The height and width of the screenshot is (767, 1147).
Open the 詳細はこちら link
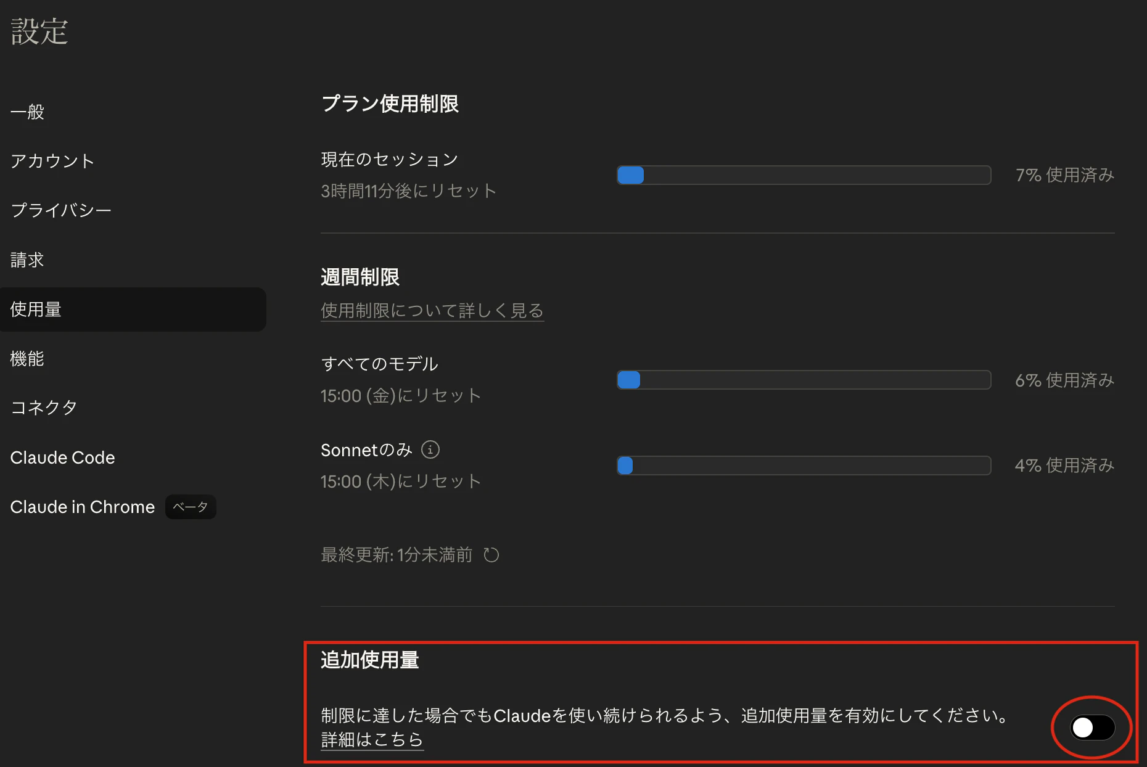[x=372, y=739]
